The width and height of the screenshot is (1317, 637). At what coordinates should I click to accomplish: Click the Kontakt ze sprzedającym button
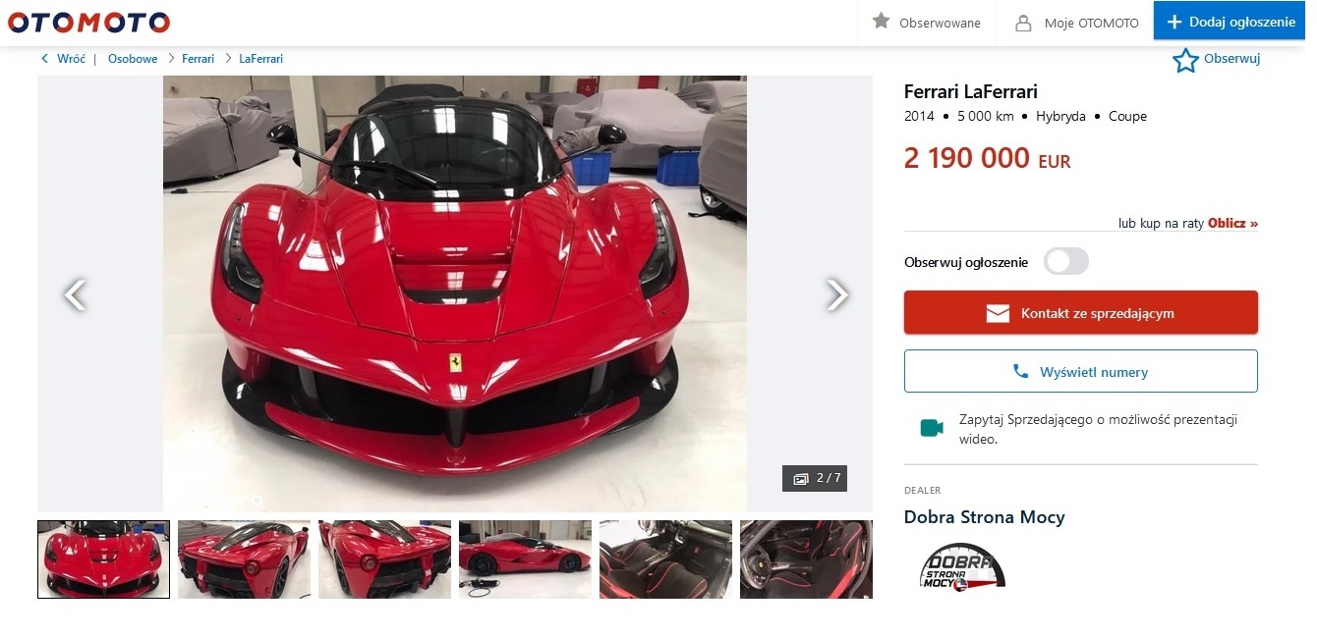1080,313
